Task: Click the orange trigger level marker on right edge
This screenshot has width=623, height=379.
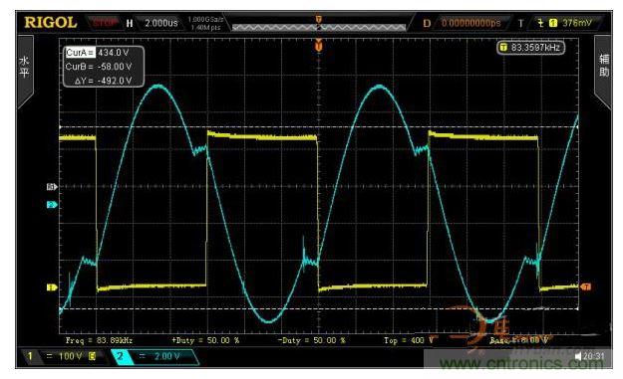Action: [586, 286]
